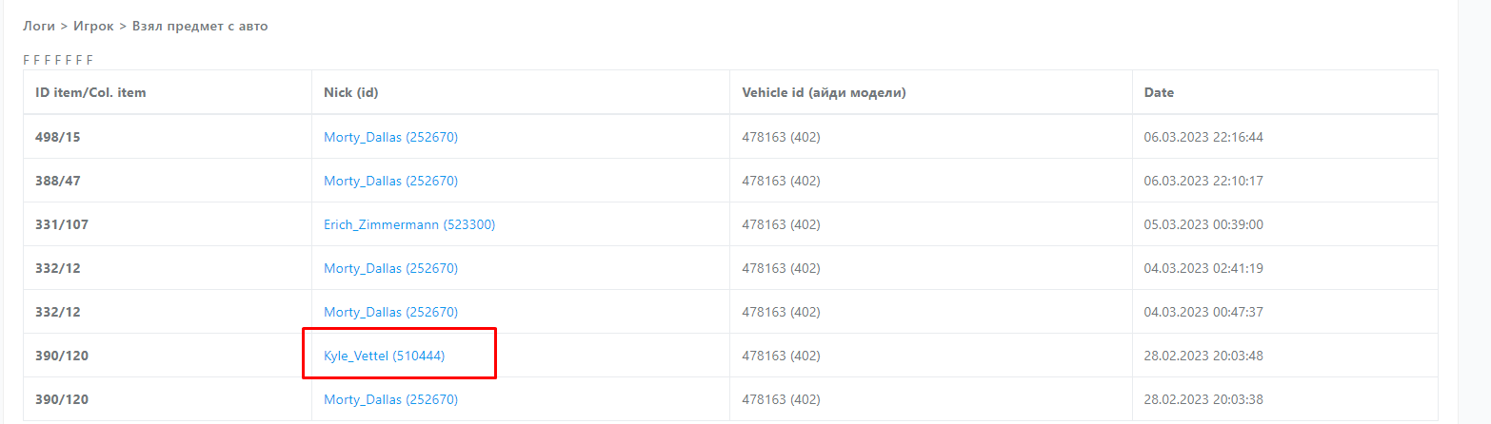
Task: Click the date 05.03.2023 00:39:00
Action: pyautogui.click(x=1203, y=224)
